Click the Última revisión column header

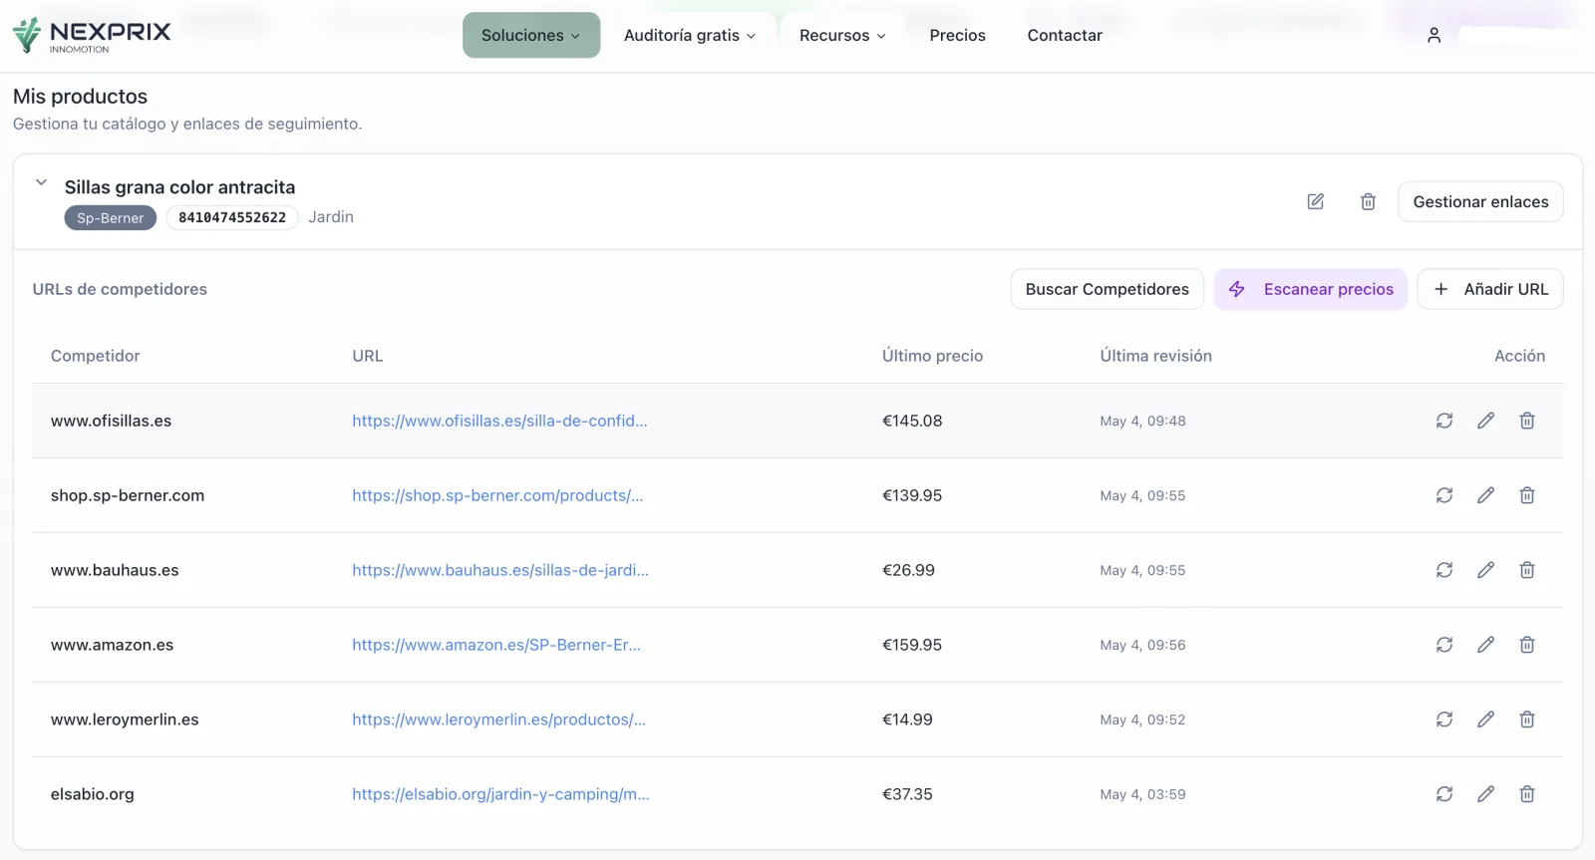[x=1156, y=356]
